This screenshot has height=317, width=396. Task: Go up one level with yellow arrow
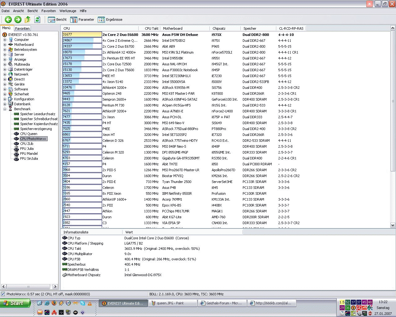point(28,20)
